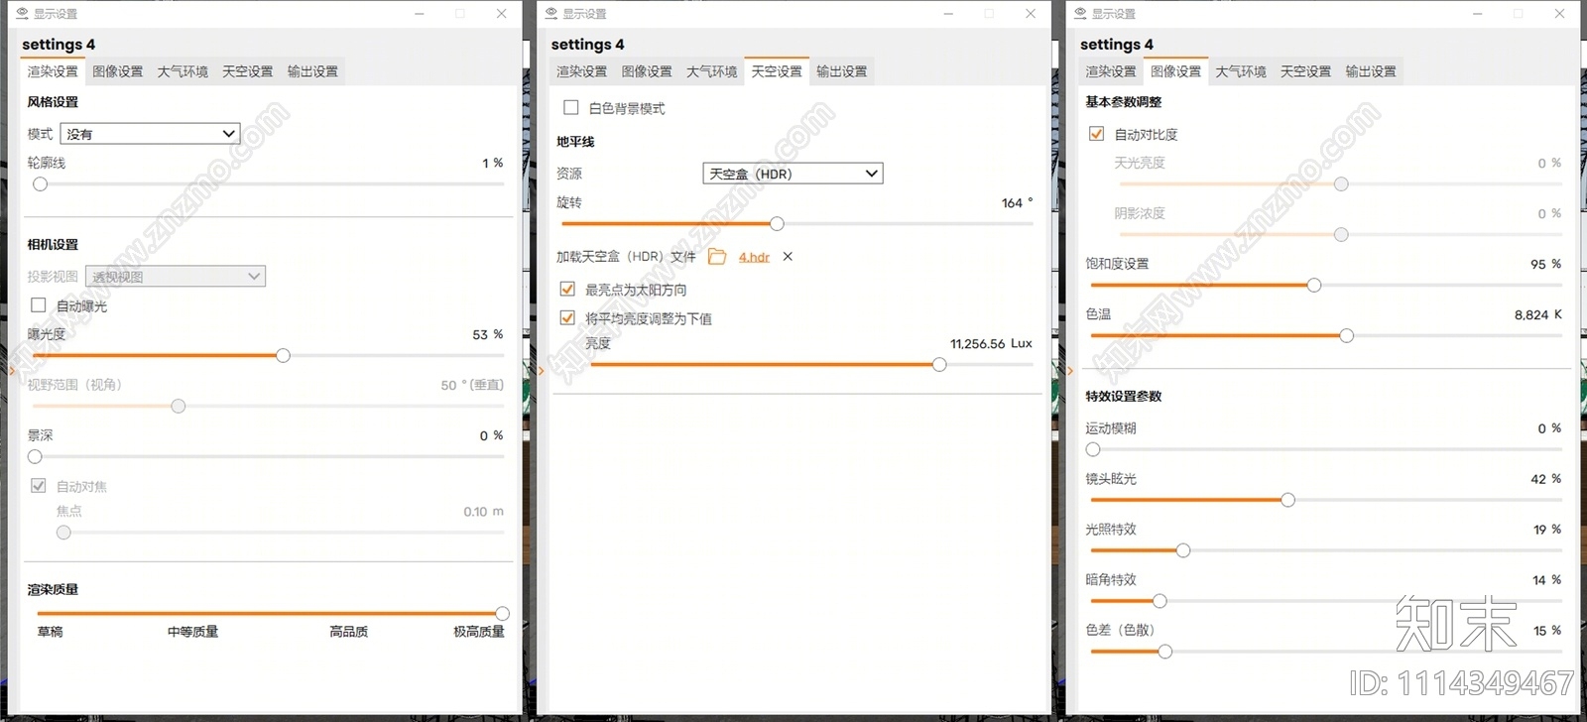The height and width of the screenshot is (722, 1587).
Task: Click 中等质量 quality label
Action: pos(193,632)
